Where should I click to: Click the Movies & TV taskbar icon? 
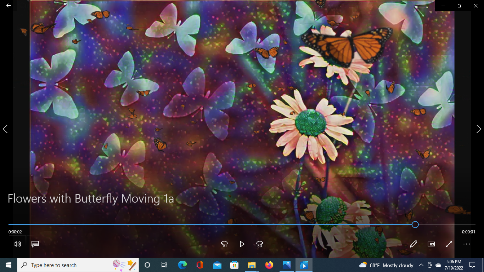304,265
